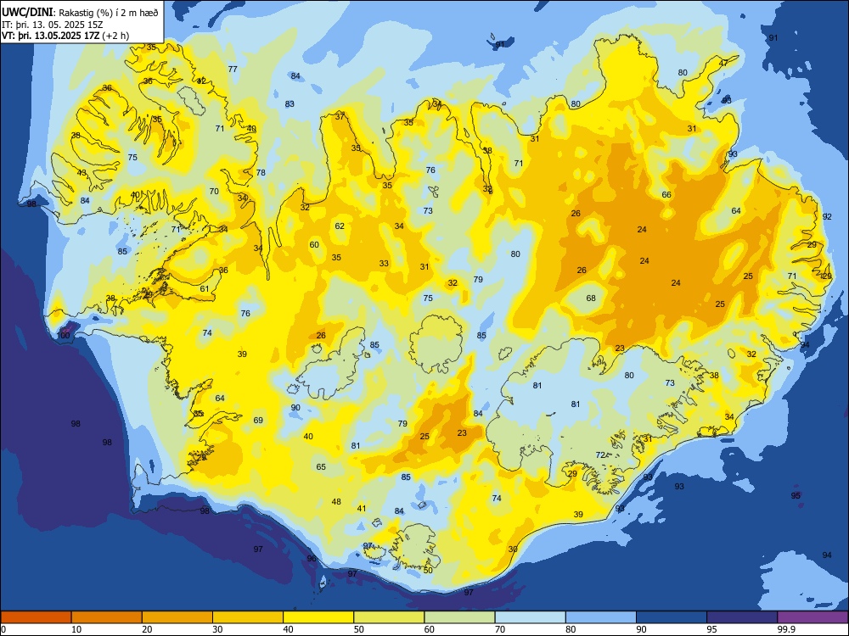Click the '48' humidity value on the map

point(336,502)
